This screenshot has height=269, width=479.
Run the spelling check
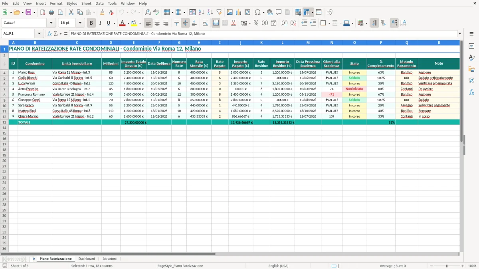pyautogui.click(x=156, y=12)
